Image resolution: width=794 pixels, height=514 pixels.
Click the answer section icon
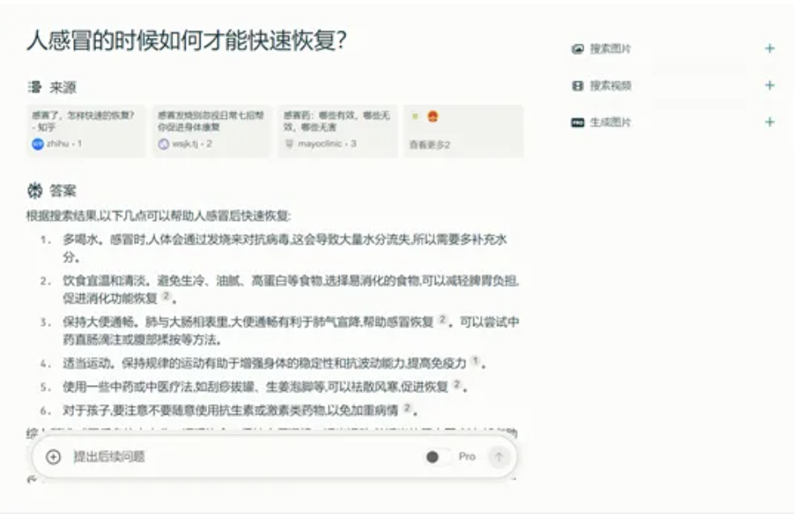coord(35,190)
